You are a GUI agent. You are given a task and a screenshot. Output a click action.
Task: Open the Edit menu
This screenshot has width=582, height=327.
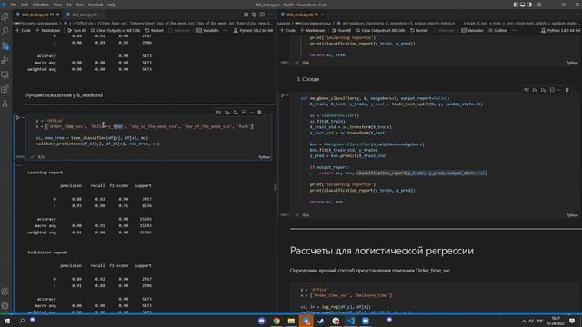pos(25,5)
